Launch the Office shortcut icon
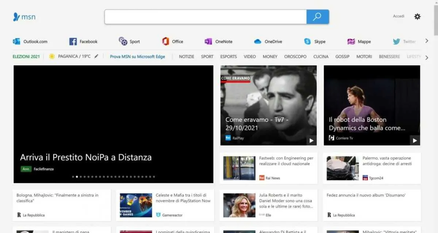The height and width of the screenshot is (233, 438). tap(166, 41)
